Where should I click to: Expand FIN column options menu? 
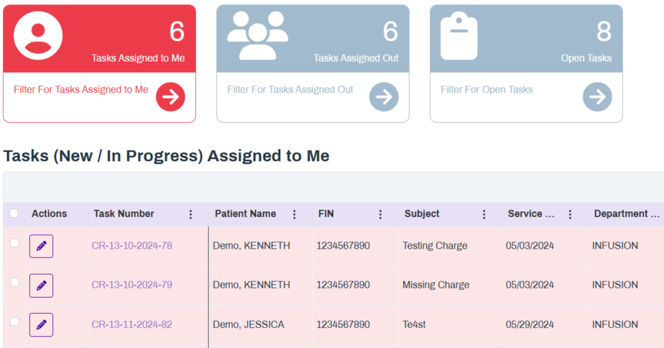click(381, 215)
